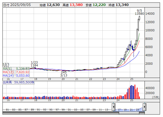Click year 18 on the volume chart axis
The image size is (163, 117).
[35, 100]
